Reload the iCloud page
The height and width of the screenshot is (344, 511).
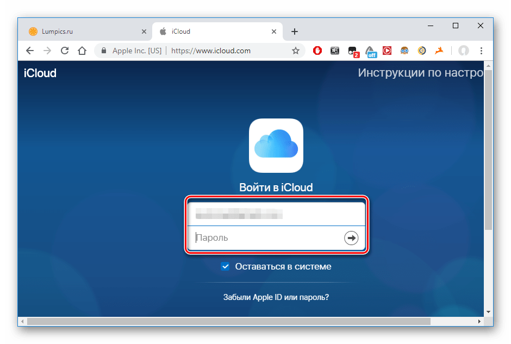pyautogui.click(x=65, y=51)
